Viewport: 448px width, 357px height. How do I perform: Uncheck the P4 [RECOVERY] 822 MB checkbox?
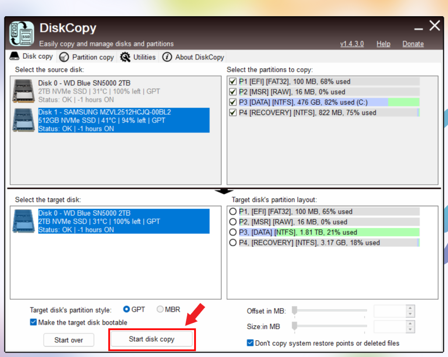tap(233, 113)
